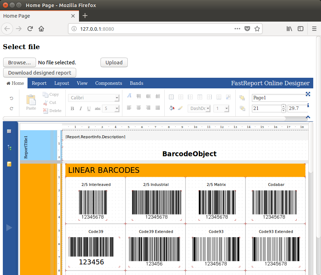
Task: Toggle Bold text formatting
Action: tap(72, 109)
